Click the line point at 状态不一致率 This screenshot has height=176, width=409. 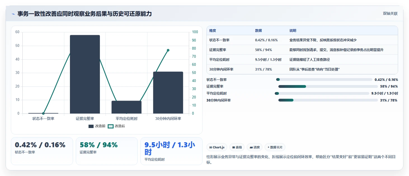point(43,113)
